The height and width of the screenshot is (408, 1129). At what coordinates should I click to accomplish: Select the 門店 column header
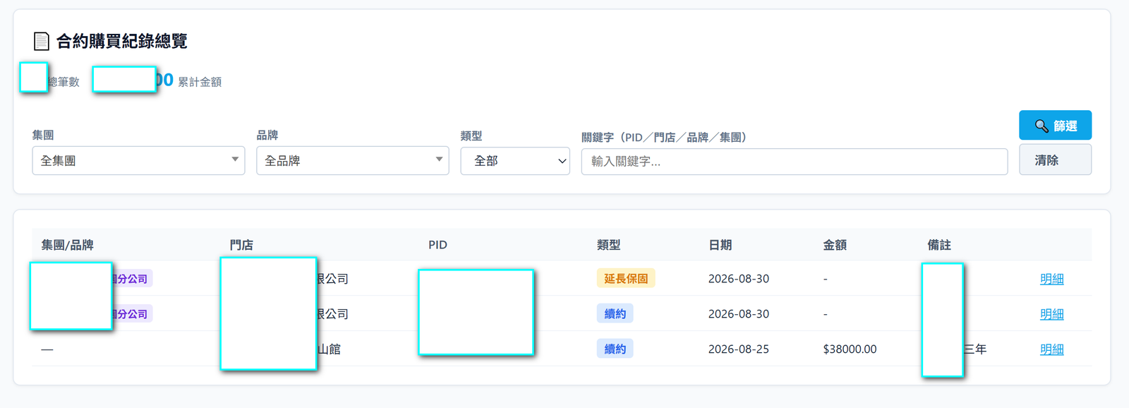241,245
